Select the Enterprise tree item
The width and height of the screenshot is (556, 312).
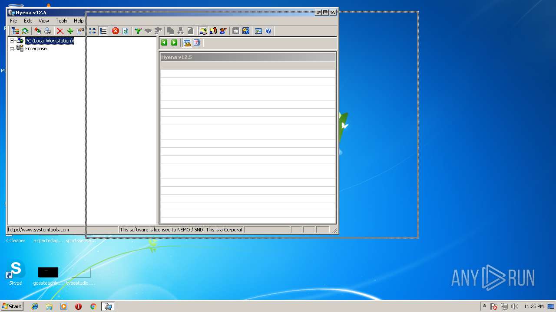tap(36, 49)
